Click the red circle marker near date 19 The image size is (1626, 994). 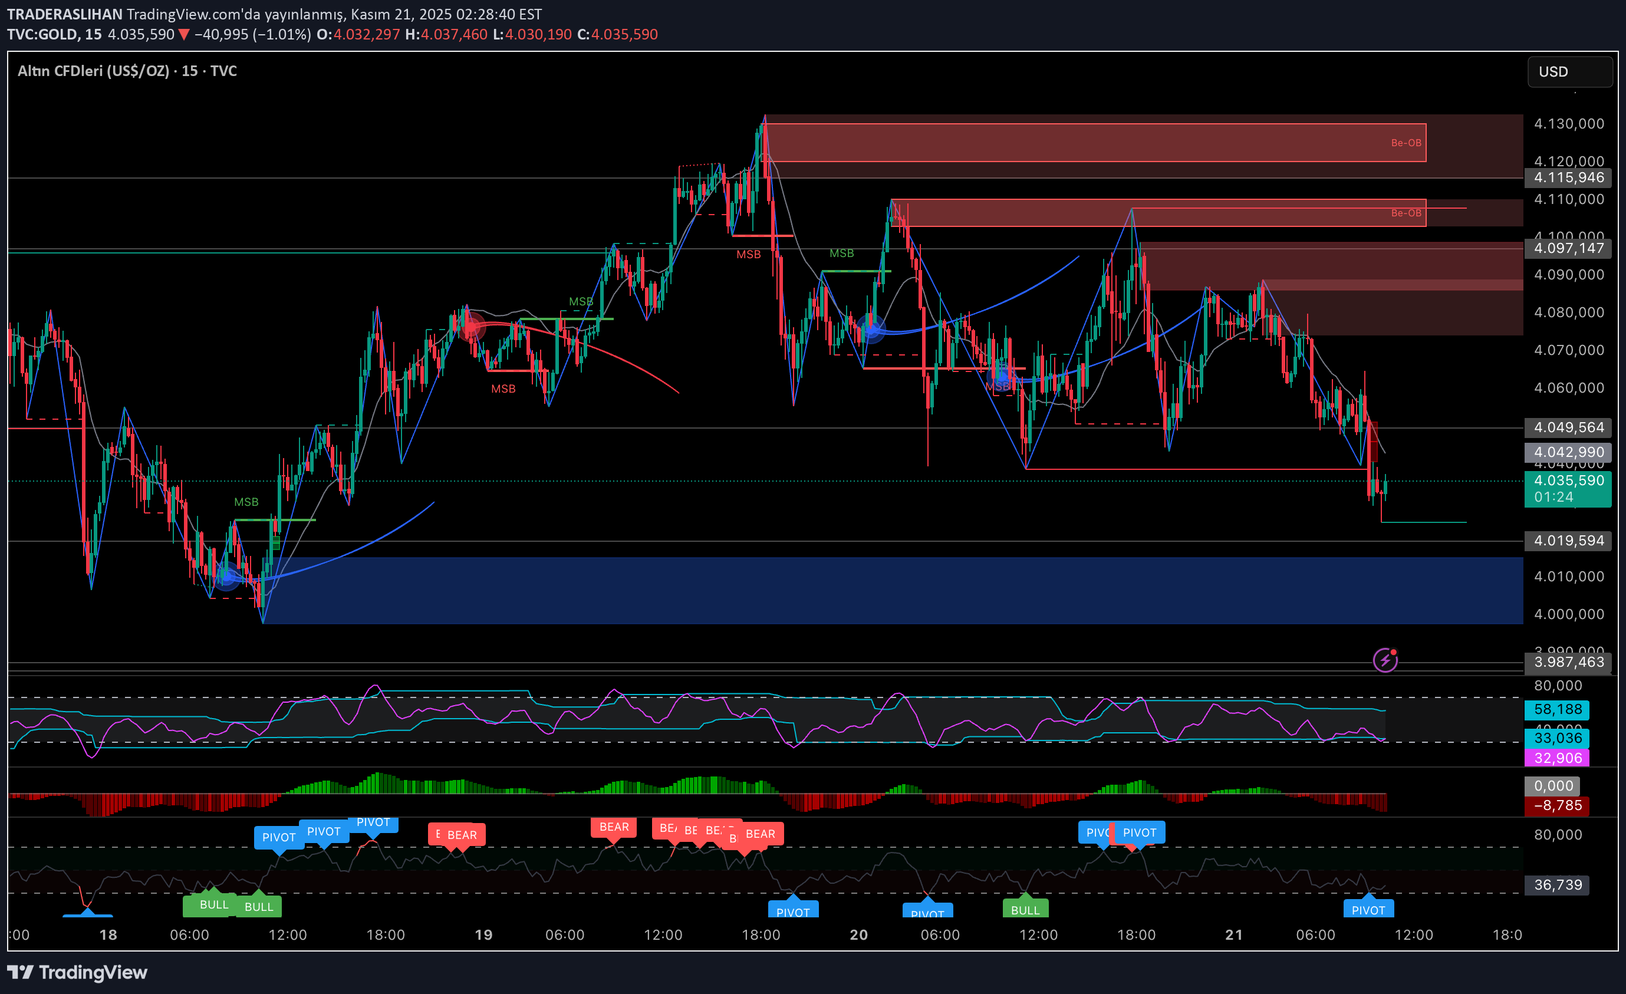coord(472,327)
